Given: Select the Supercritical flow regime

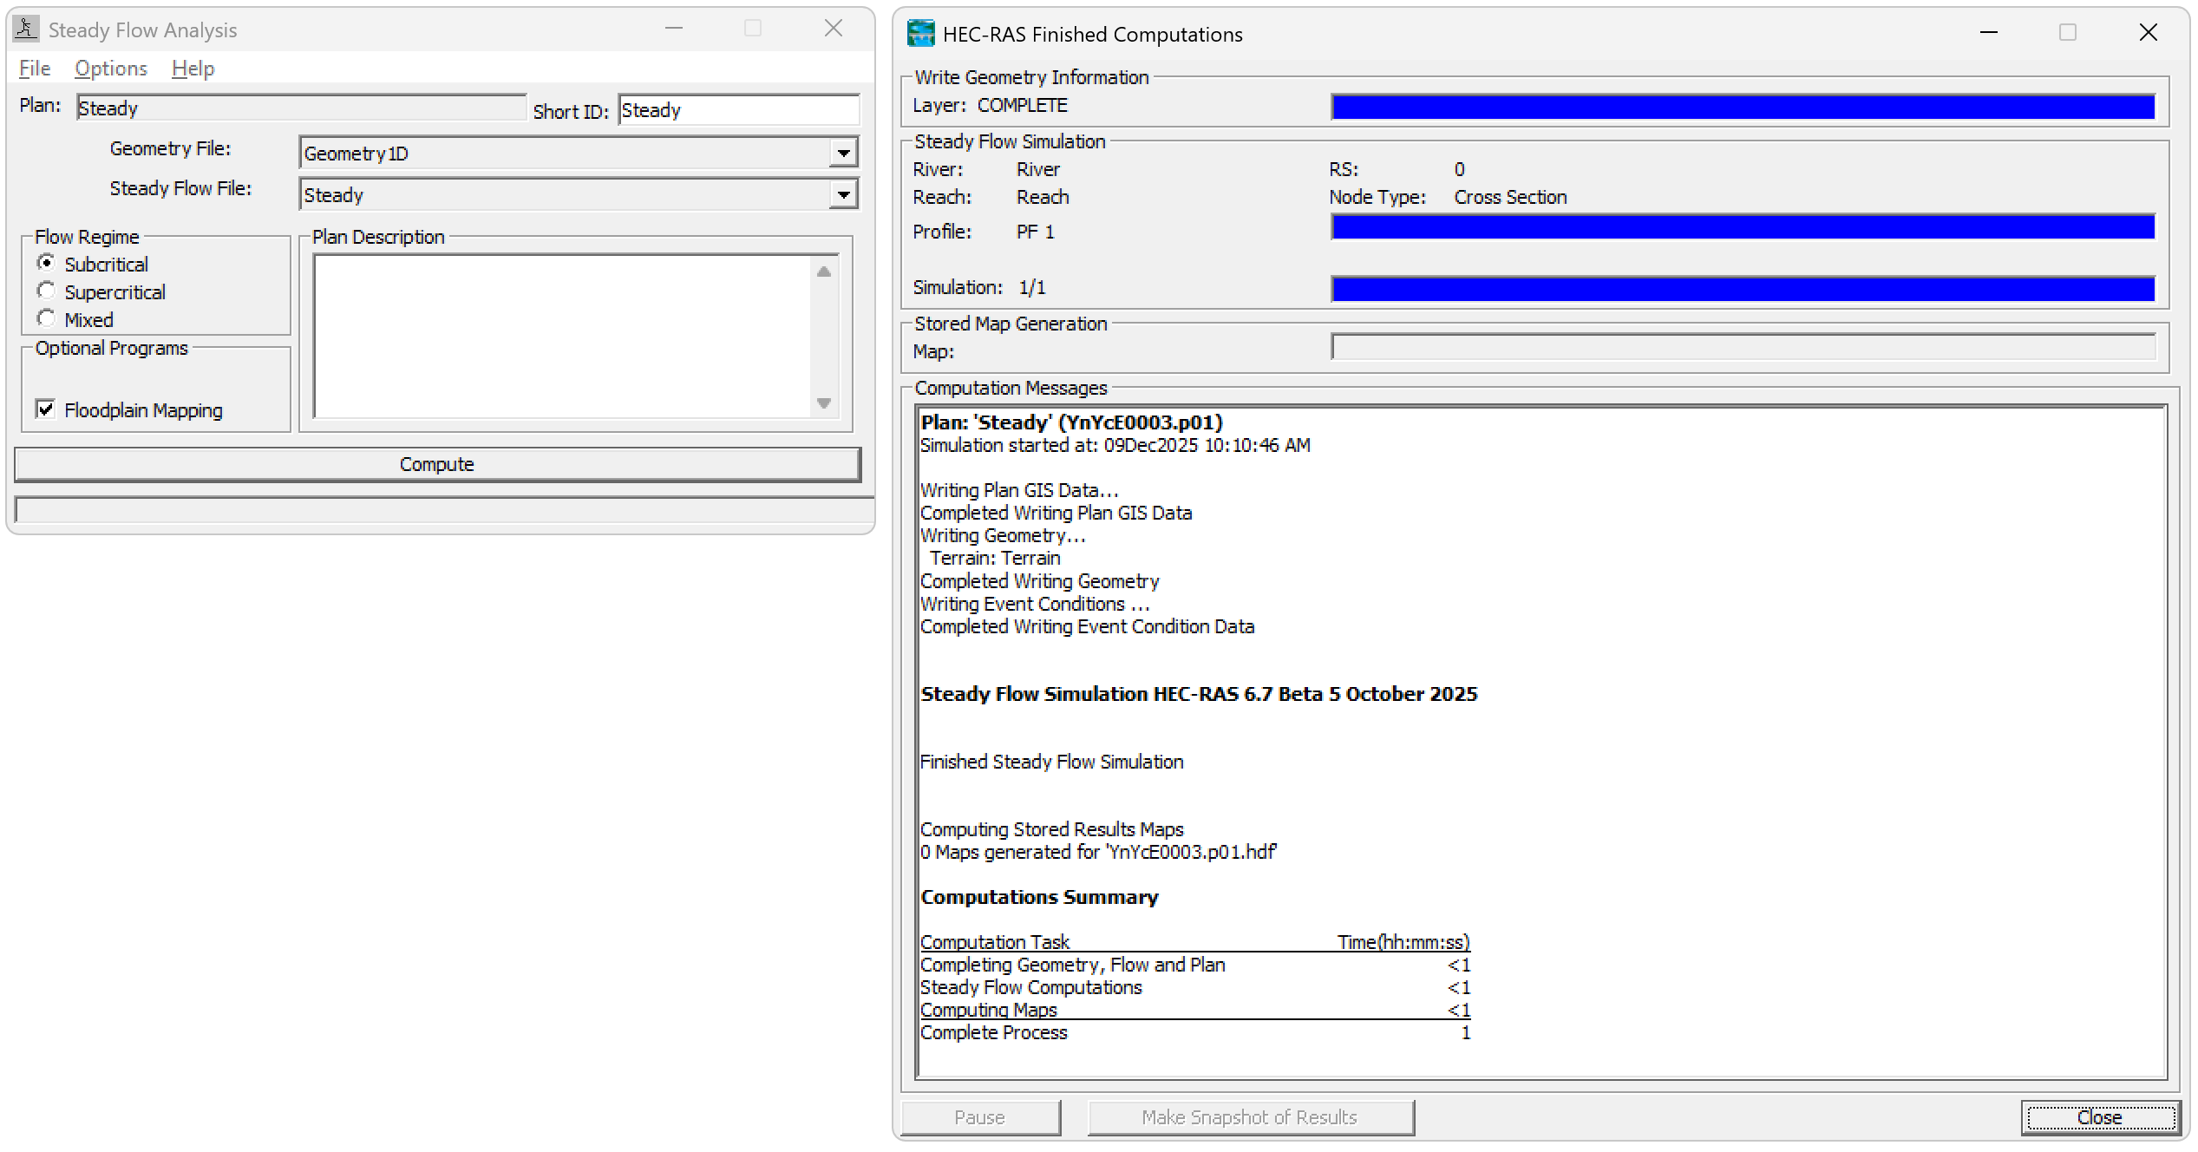Looking at the screenshot, I should [46, 291].
